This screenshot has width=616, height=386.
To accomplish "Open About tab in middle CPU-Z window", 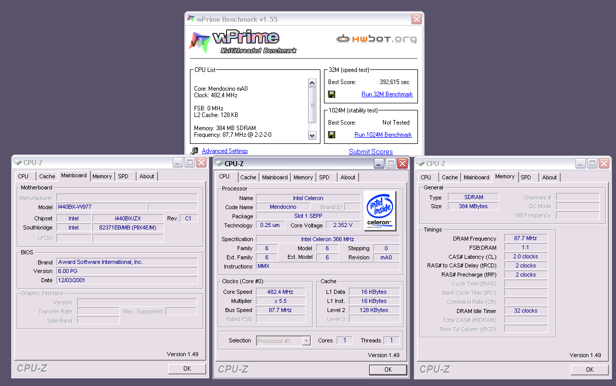I will [348, 177].
